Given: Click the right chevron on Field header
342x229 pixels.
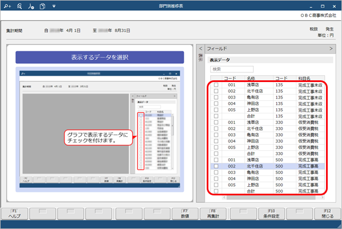Looking at the screenshot, I should (x=331, y=48).
